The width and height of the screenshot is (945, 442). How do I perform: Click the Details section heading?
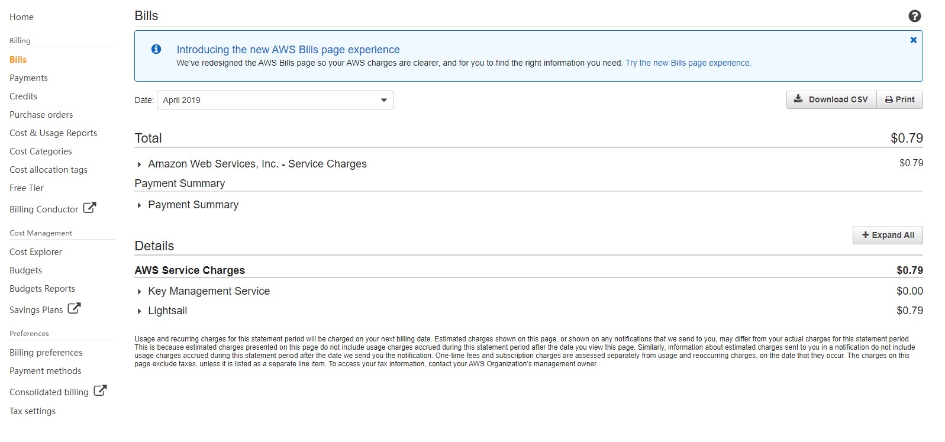pyautogui.click(x=154, y=246)
